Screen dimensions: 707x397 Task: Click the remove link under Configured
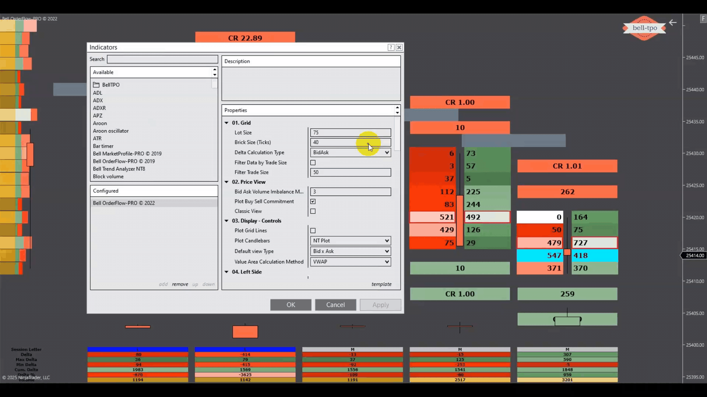[180, 284]
